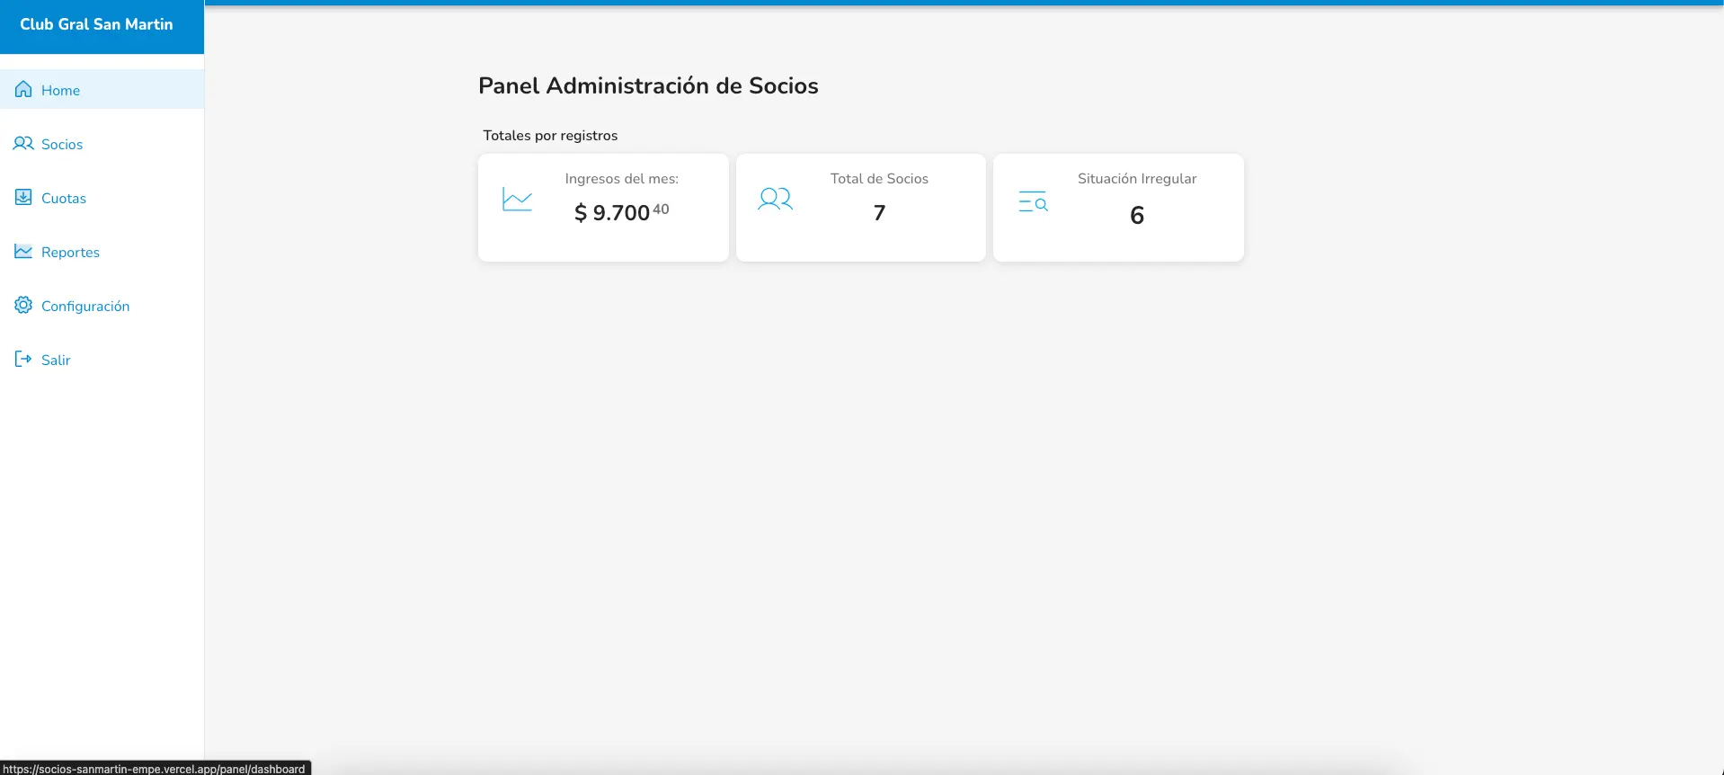
Task: Click the line chart icon on Ingresos card
Action: pos(517,200)
